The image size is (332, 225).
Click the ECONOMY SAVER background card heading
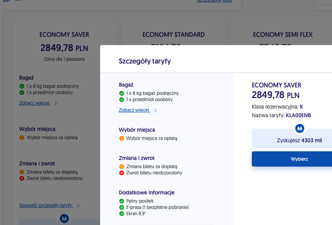point(64,34)
